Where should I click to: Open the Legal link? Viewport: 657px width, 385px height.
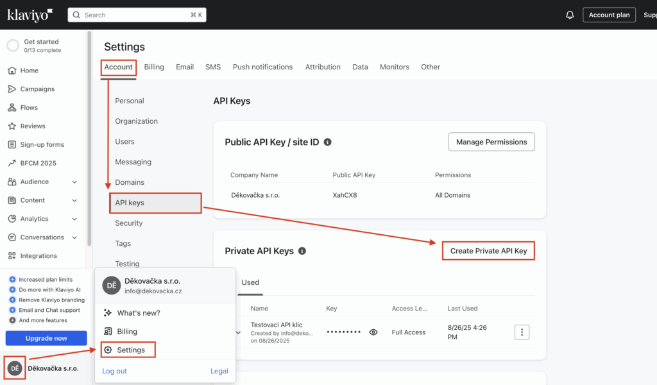click(219, 371)
